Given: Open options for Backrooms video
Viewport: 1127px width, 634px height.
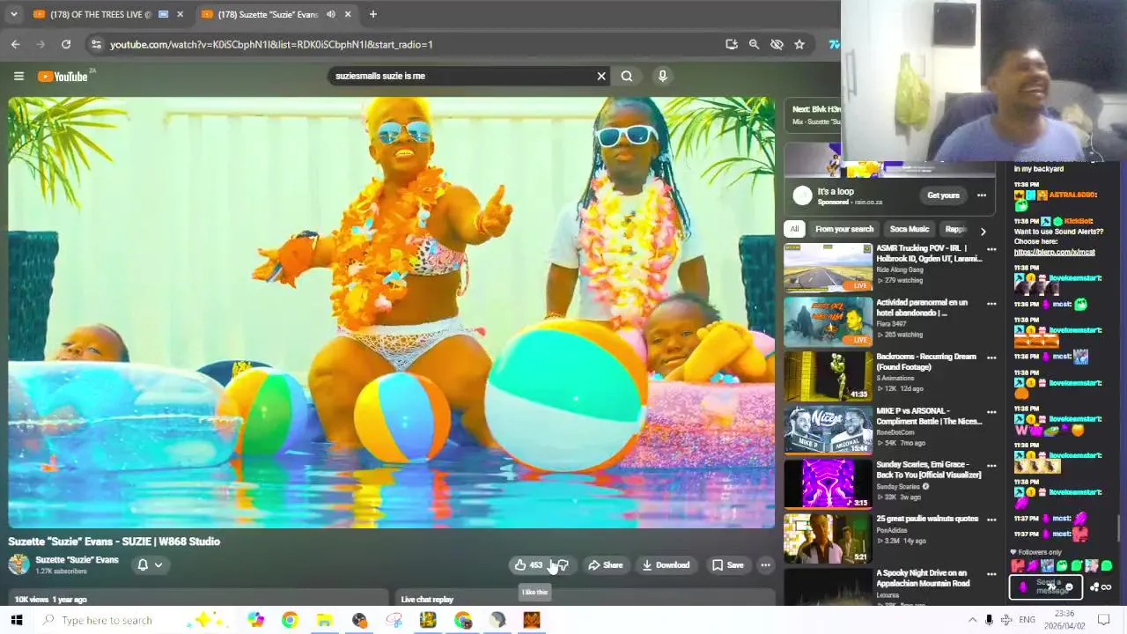Looking at the screenshot, I should [x=991, y=358].
